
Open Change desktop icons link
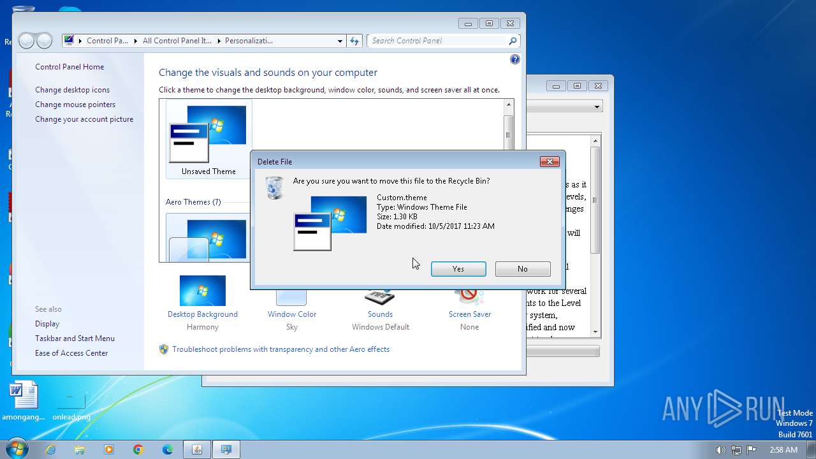[73, 90]
